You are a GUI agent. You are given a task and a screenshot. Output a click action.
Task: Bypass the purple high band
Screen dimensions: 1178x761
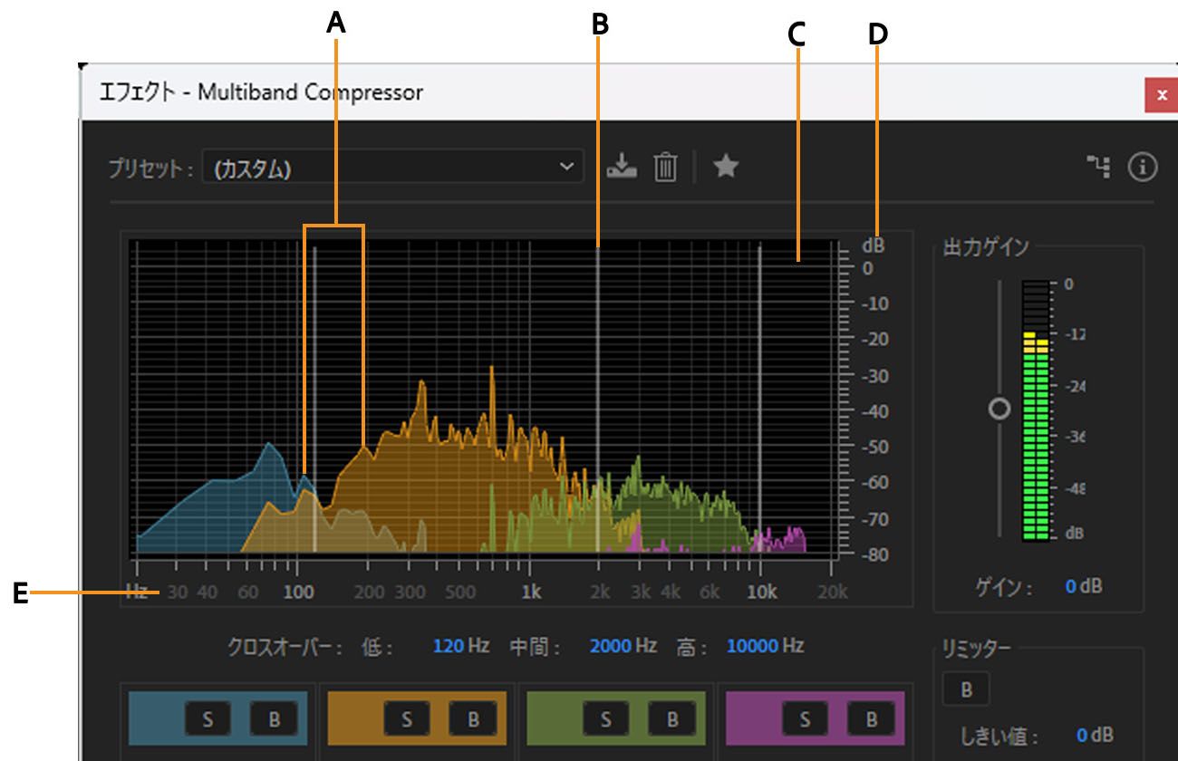[x=871, y=719]
